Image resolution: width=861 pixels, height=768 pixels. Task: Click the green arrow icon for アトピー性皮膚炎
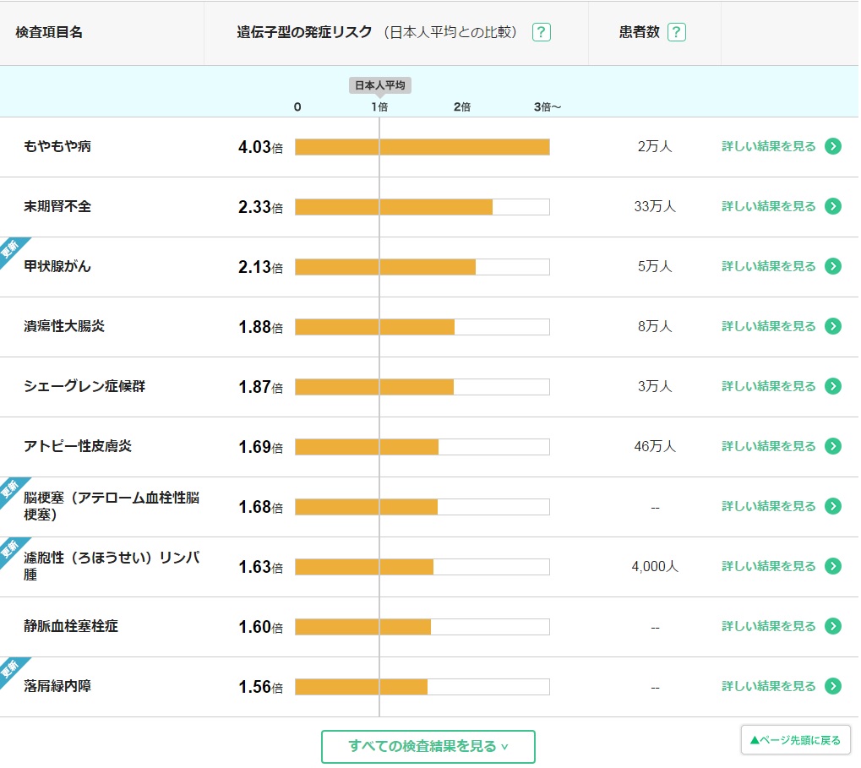point(834,447)
